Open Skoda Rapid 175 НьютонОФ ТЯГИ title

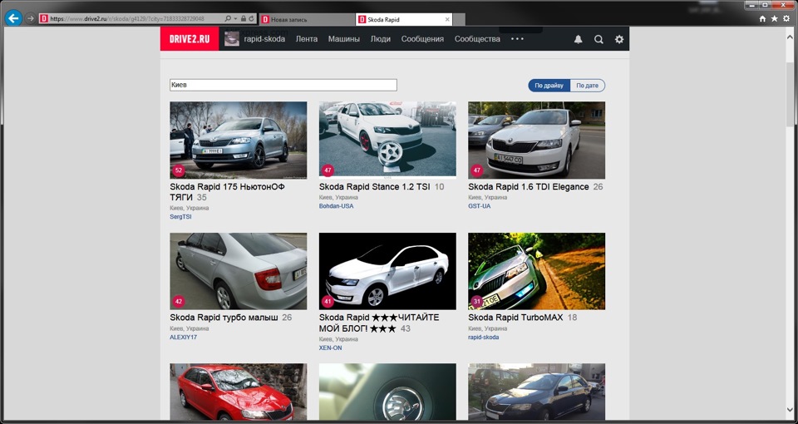(227, 192)
